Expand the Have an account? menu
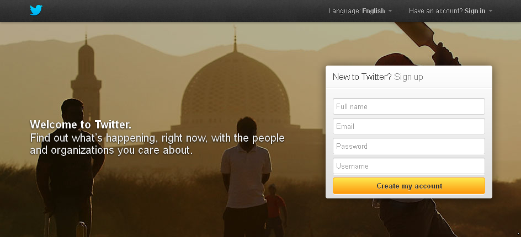The image size is (521, 237). 450,11
